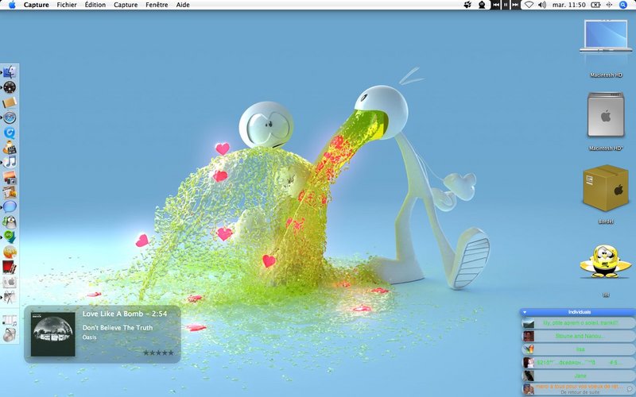The height and width of the screenshot is (397, 636).
Task: Open the volume control in menu bar
Action: tap(542, 5)
